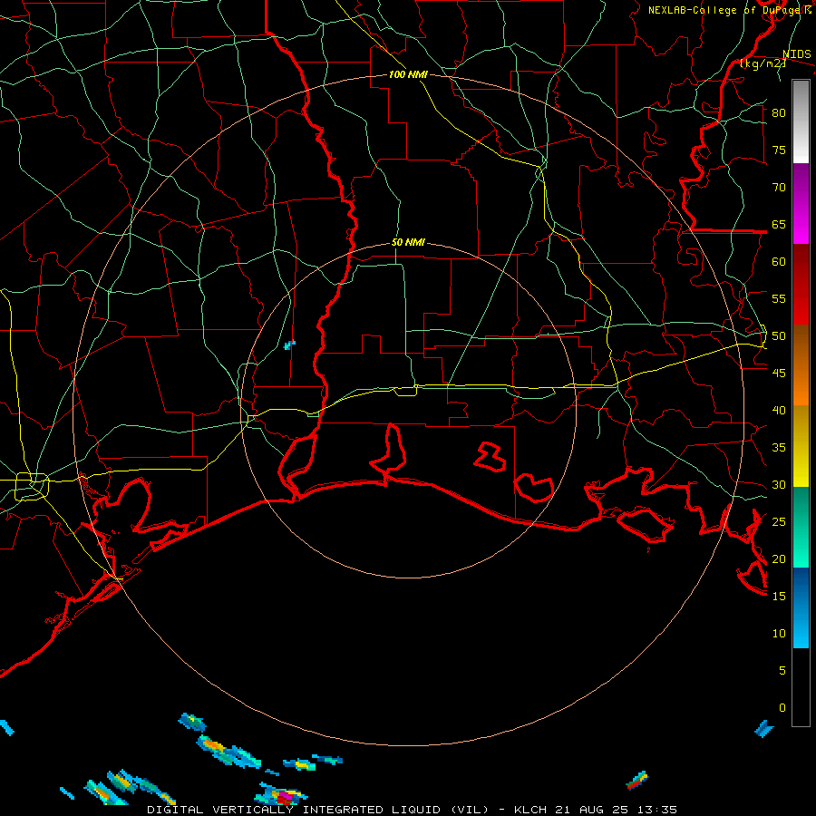Click the kg/m2 units label
Viewport: 816px width, 816px height.
click(x=763, y=63)
